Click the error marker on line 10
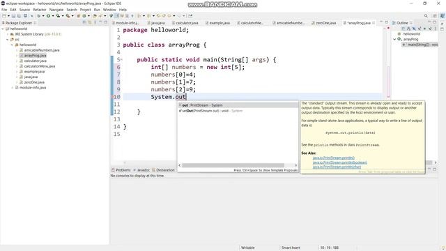The width and height of the screenshot is (446, 251). 112,97
